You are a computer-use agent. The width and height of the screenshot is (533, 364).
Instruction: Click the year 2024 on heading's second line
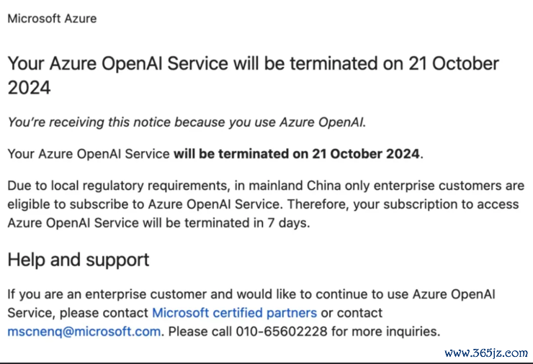pos(30,88)
